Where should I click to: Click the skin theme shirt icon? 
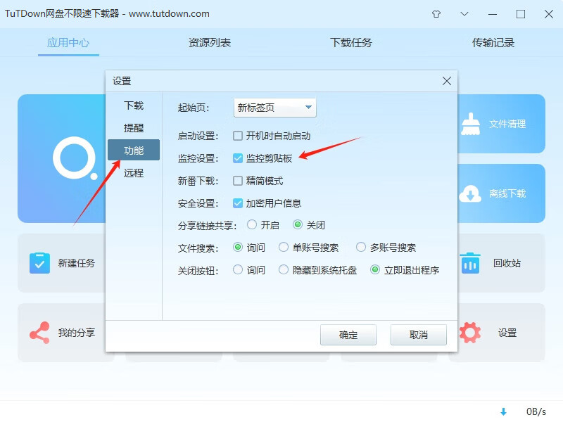click(436, 14)
